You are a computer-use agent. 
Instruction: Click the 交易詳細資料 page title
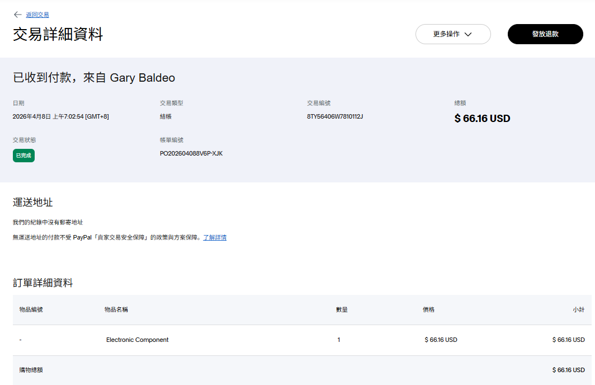[58, 34]
